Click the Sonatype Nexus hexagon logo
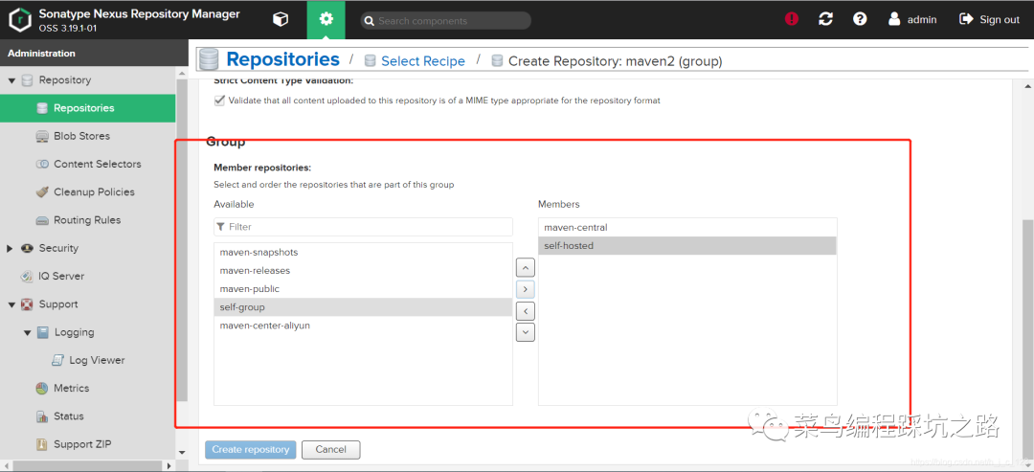 point(20,20)
